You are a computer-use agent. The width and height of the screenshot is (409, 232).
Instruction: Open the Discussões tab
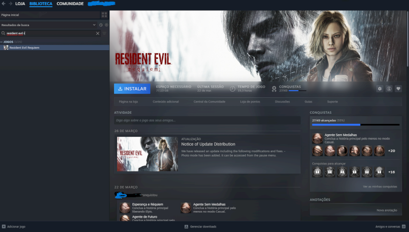[x=282, y=101]
